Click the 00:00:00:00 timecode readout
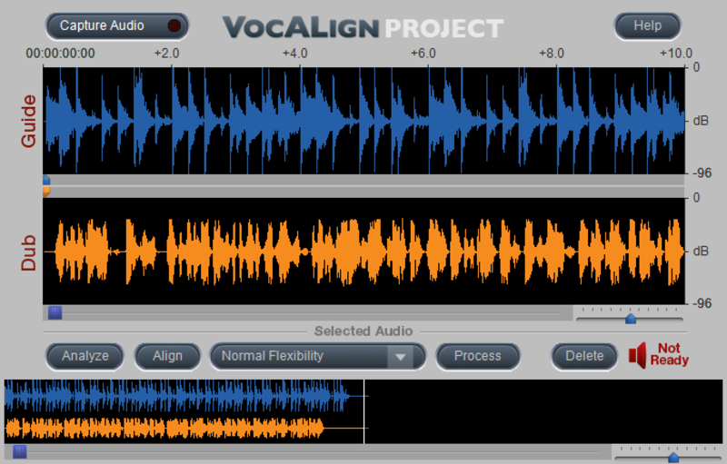The width and height of the screenshot is (727, 464). coord(60,54)
